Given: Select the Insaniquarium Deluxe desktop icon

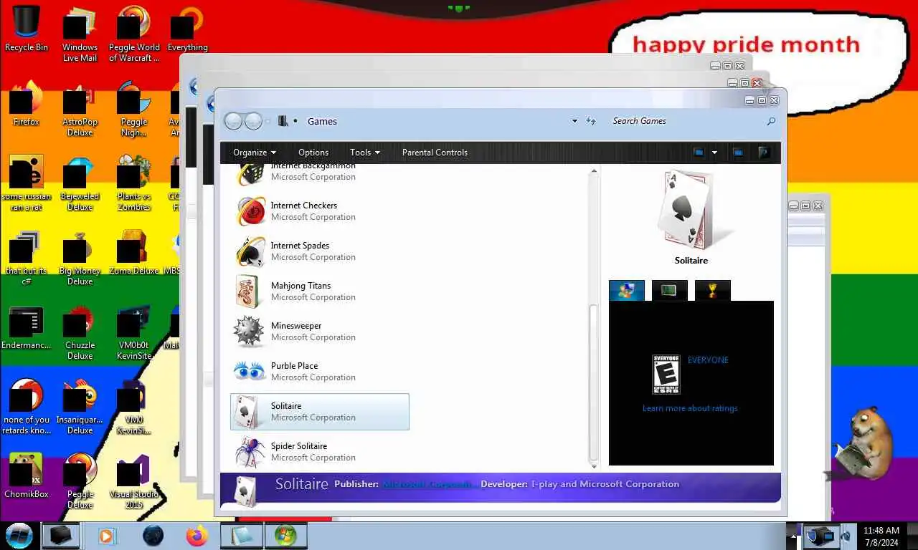Looking at the screenshot, I should click(80, 408).
